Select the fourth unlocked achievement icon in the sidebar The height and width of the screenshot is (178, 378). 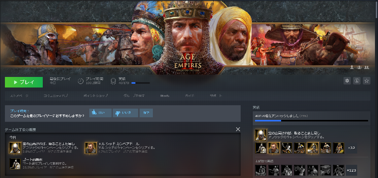click(x=300, y=148)
